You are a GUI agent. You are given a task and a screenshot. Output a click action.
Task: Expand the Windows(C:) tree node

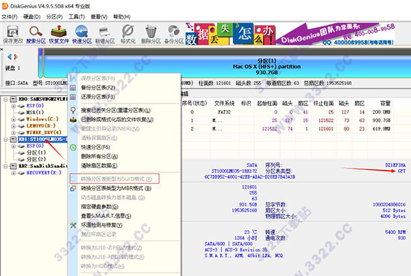click(14, 119)
